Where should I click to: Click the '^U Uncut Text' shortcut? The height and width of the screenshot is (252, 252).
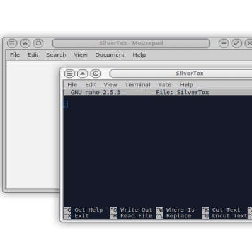click(224, 215)
